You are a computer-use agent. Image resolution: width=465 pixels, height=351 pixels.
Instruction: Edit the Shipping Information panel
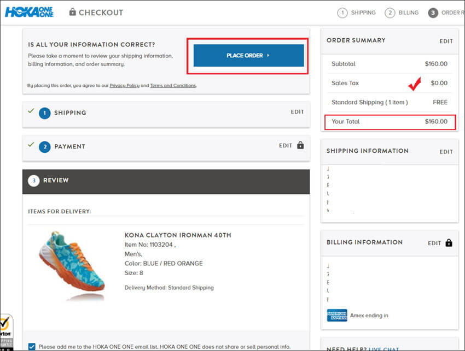[446, 152]
